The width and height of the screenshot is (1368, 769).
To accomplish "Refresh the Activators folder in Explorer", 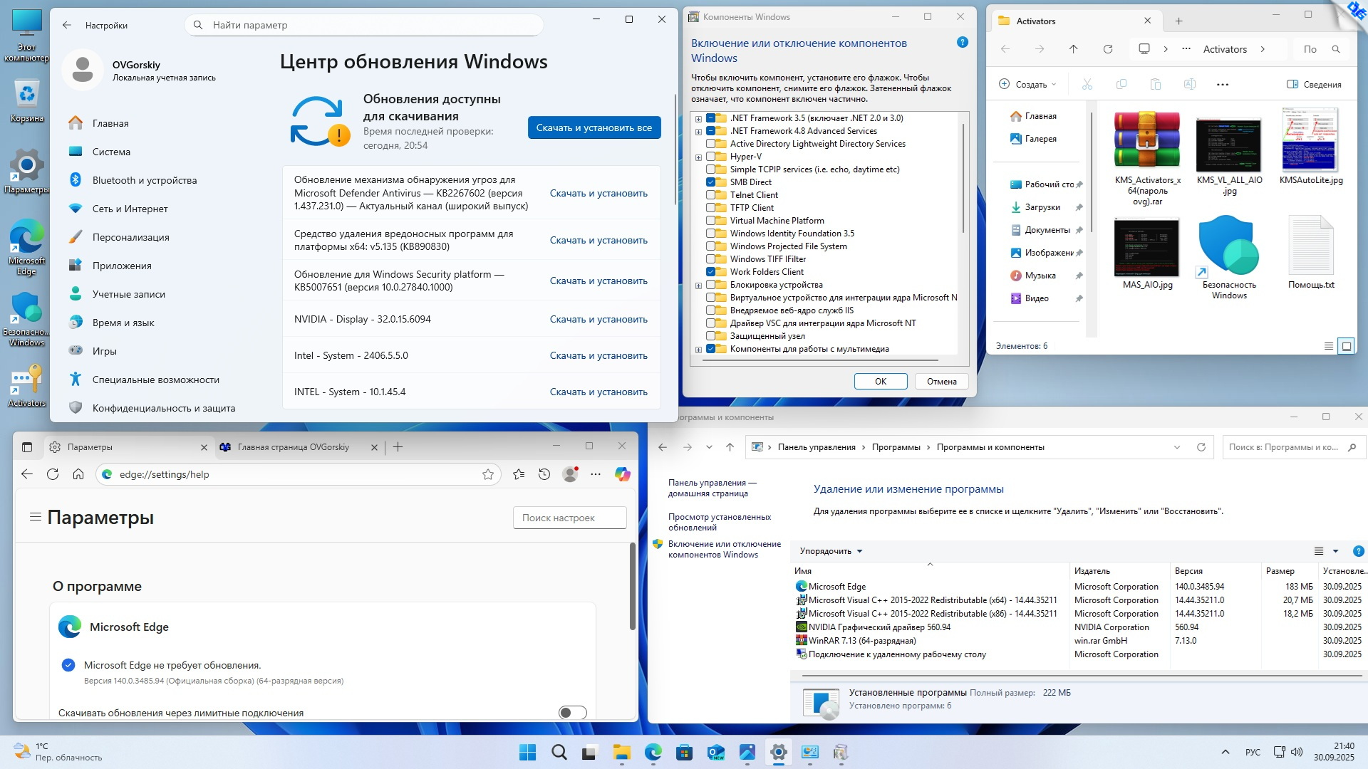I will point(1107,49).
